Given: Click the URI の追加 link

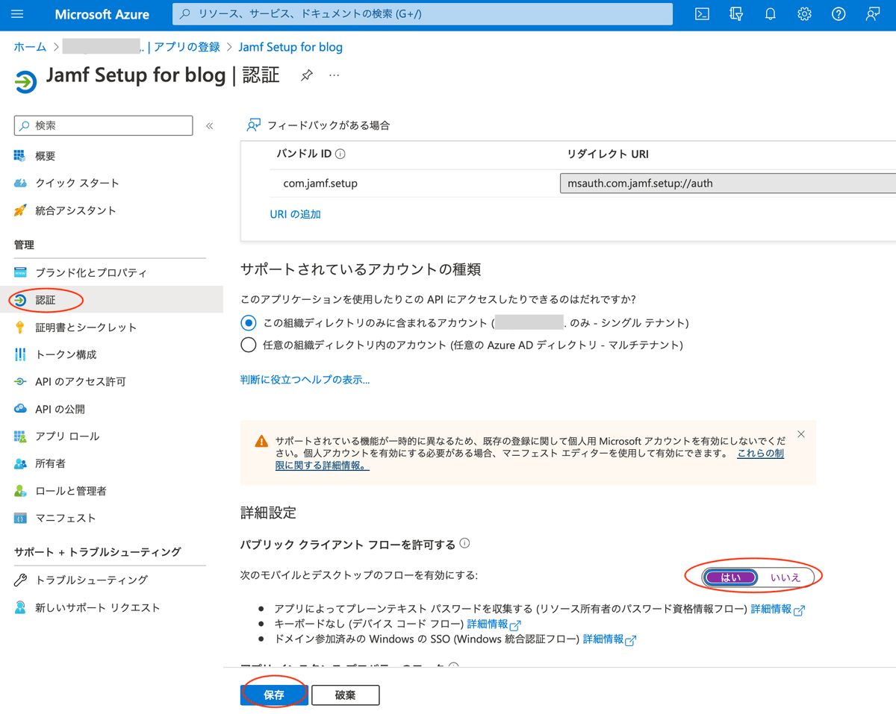Looking at the screenshot, I should [x=295, y=214].
